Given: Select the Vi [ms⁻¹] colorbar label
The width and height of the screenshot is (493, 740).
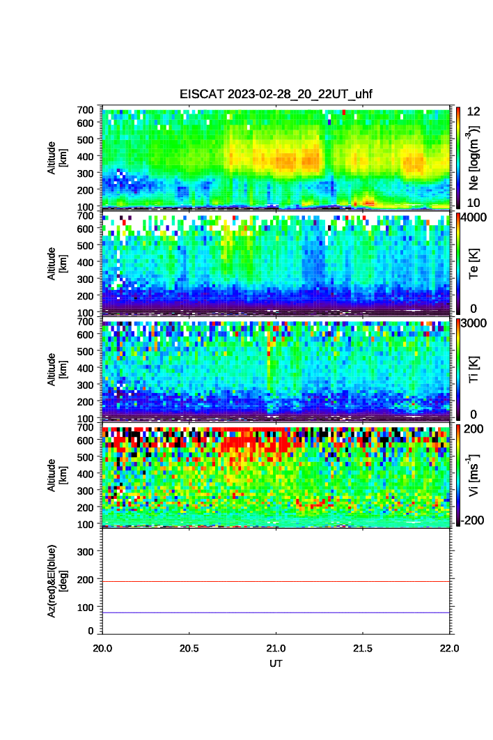Looking at the screenshot, I should point(474,475).
